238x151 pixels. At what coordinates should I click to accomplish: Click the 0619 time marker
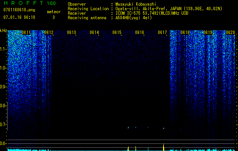click(x=208, y=32)
